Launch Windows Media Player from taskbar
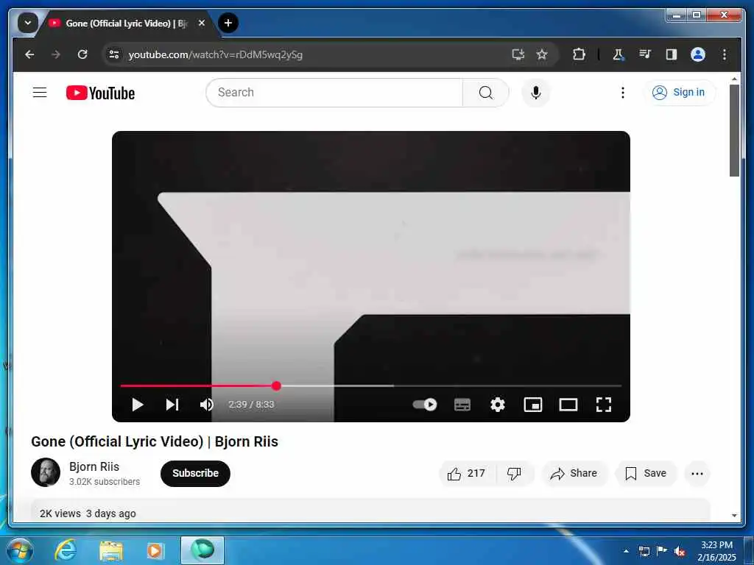Screen dimensions: 754x565 click(155, 550)
